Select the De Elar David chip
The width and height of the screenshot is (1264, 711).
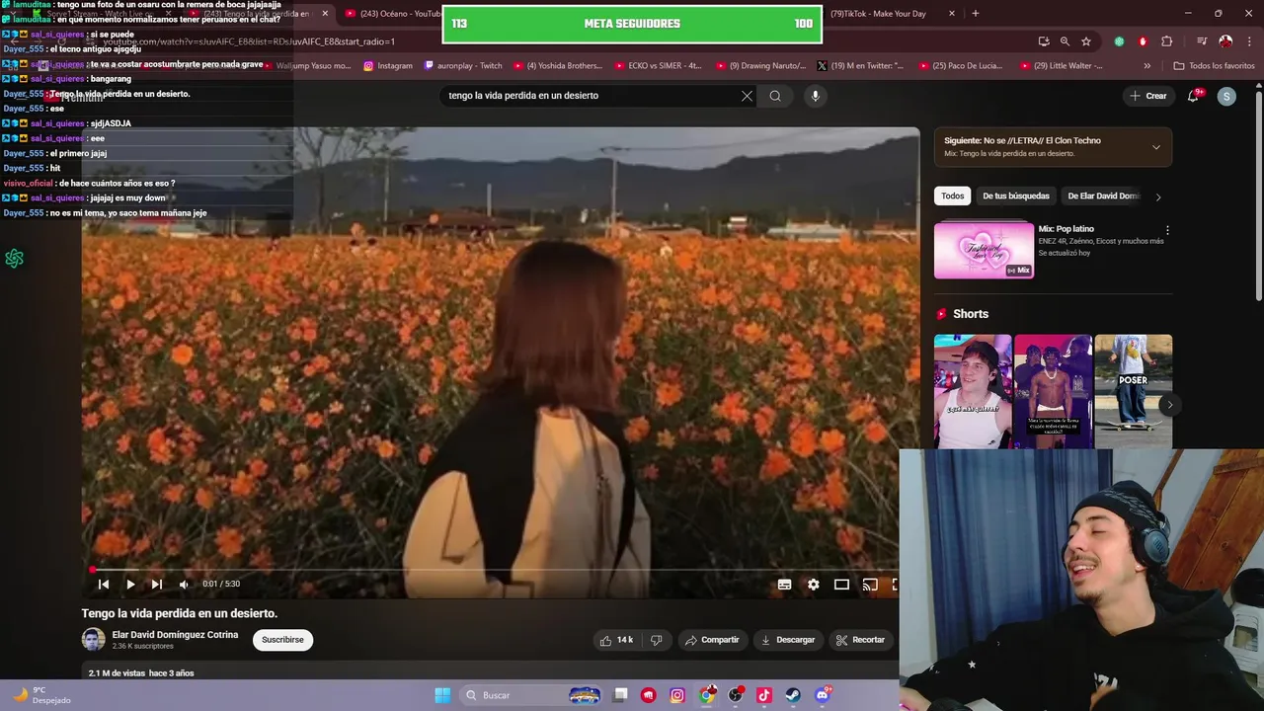(1103, 196)
